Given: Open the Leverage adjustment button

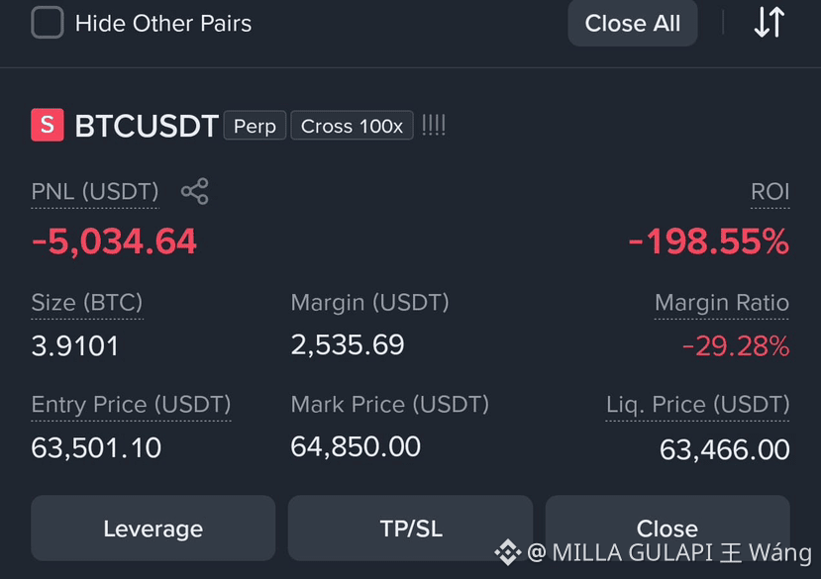Looking at the screenshot, I should [x=153, y=529].
